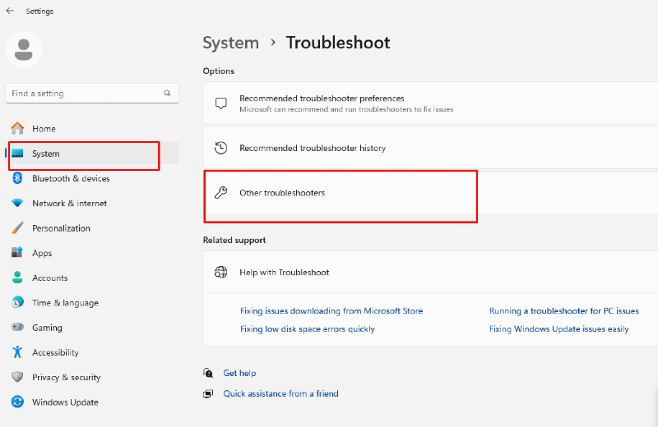The height and width of the screenshot is (427, 658).
Task: Open Fixing low disk space errors quickly
Action: tap(307, 329)
